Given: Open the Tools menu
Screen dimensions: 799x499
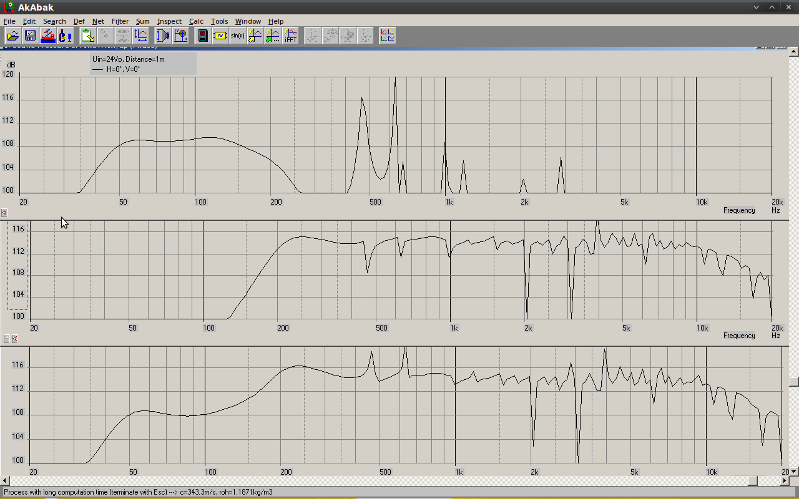Looking at the screenshot, I should (x=220, y=21).
